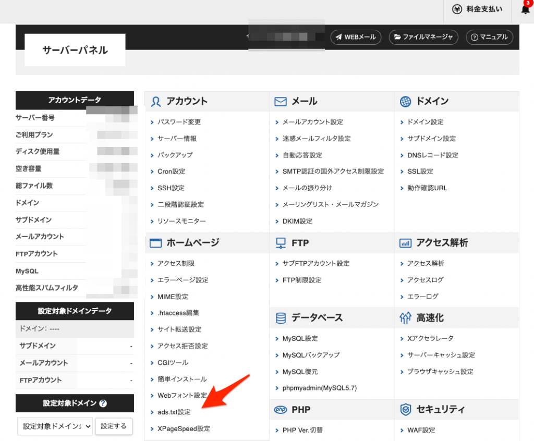The width and height of the screenshot is (534, 441).
Task: Click the セキュリティ shield icon
Action: click(x=405, y=410)
